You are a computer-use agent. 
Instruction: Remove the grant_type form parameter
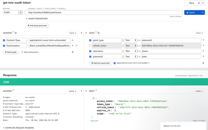coord(203,40)
